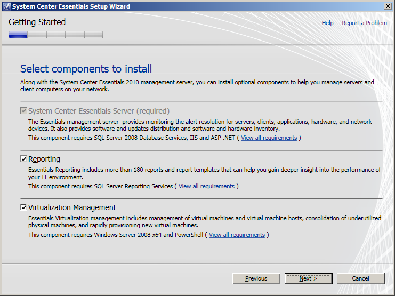Open the Help link
395x296 pixels.
tap(327, 23)
